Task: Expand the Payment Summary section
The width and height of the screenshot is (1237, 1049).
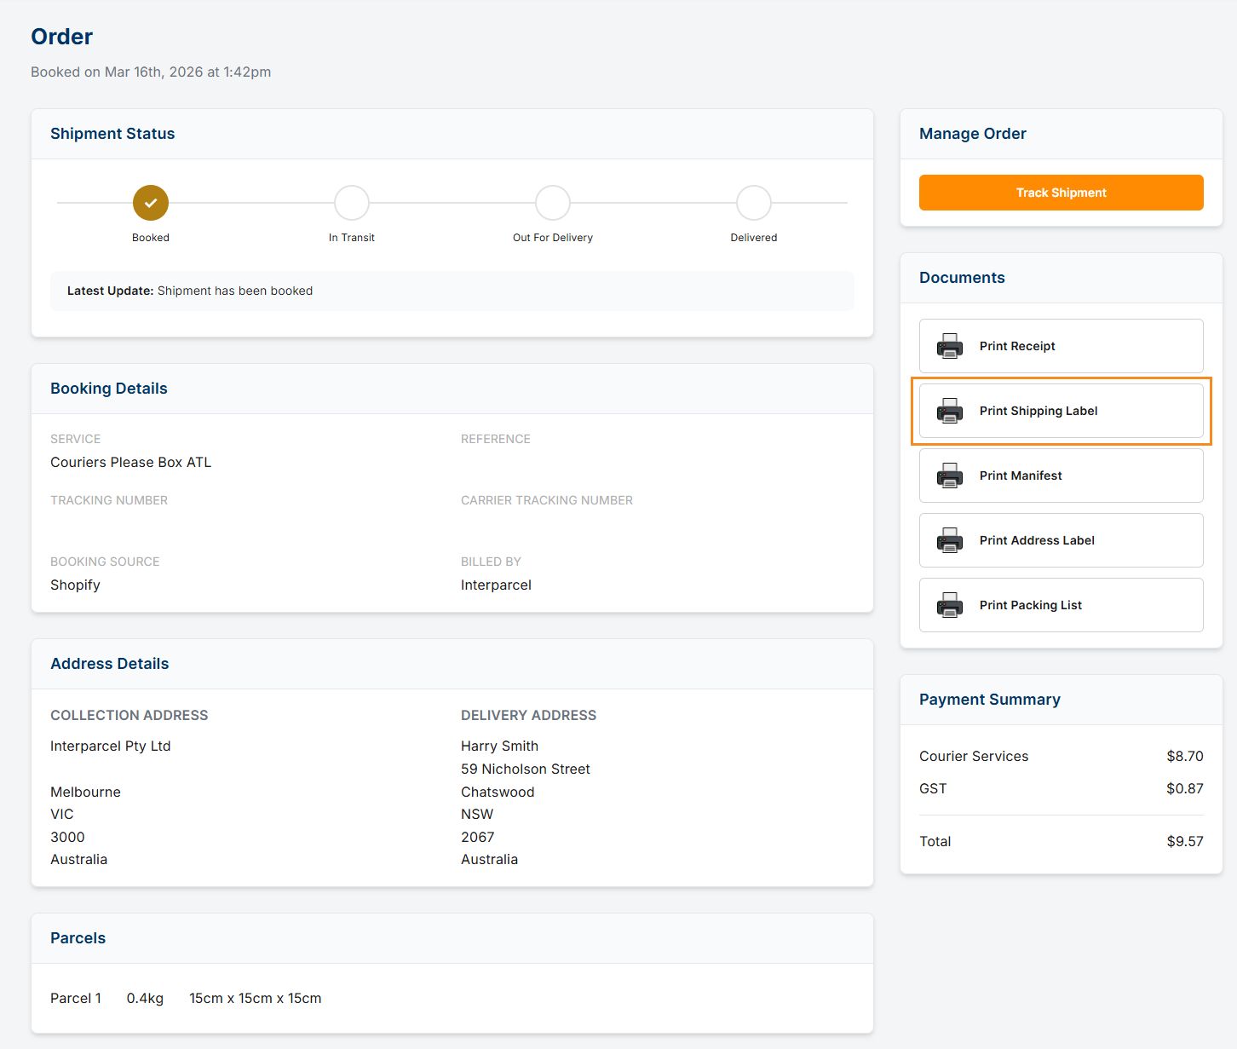Action: 989,699
